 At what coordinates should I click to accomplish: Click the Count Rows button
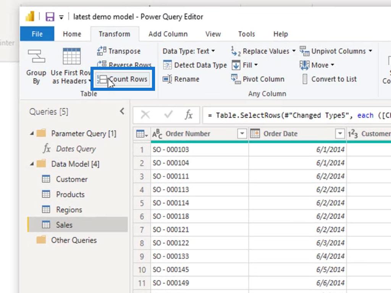123,79
